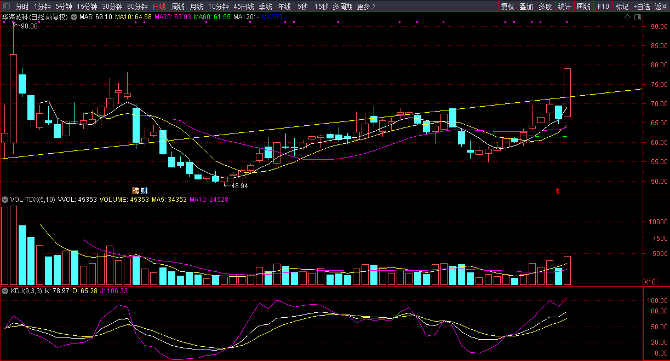This screenshot has width=670, height=361.
Task: Click the 返回 back button
Action: pos(661,7)
